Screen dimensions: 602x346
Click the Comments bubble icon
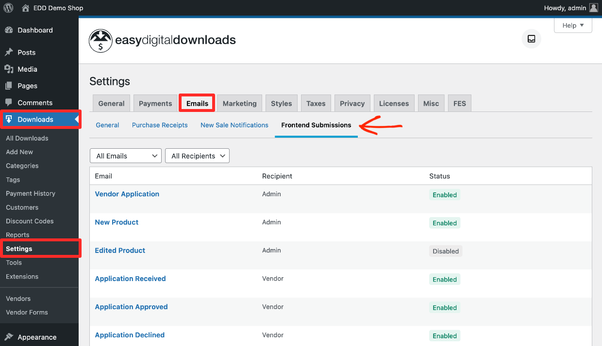(9, 103)
